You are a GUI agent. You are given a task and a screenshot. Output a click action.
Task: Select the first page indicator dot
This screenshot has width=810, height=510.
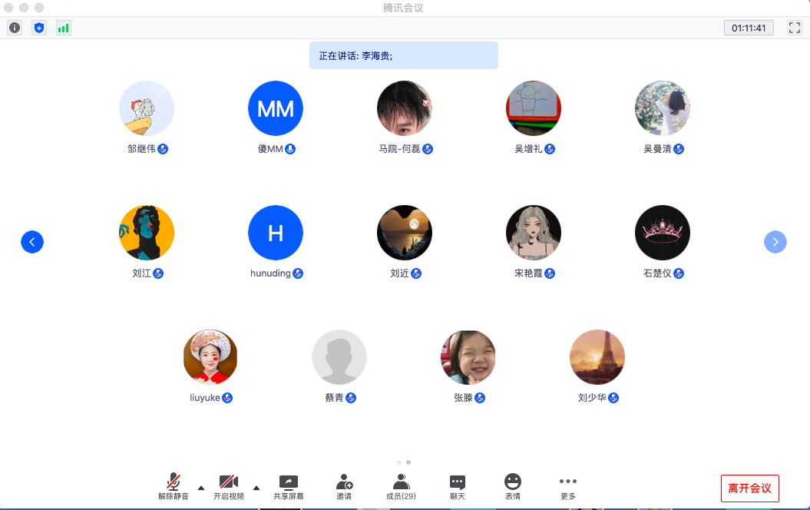[399, 462]
